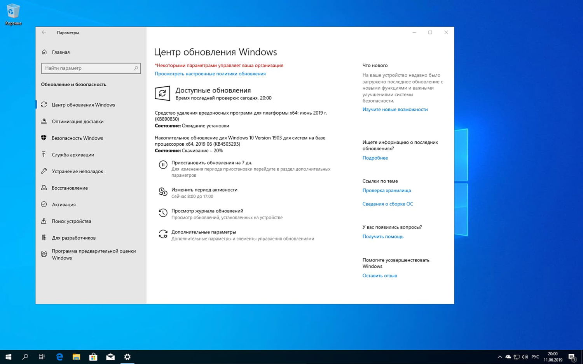
Task: Open Изменить период активности via clock icon
Action: pos(163,192)
